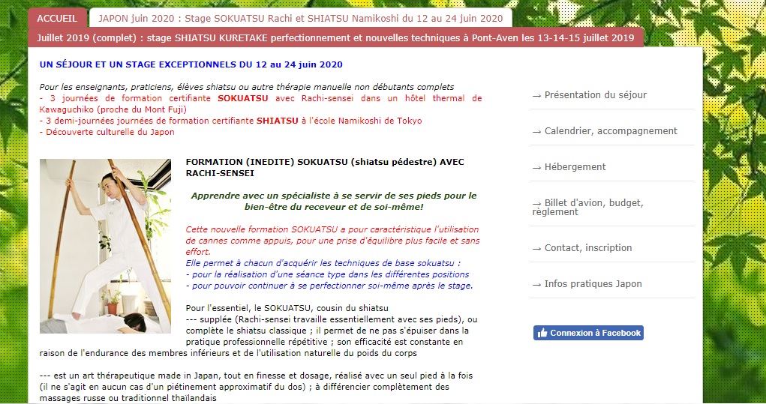This screenshot has width=766, height=404.
Task: Click the bold red word SOKUATSU
Action: click(x=243, y=98)
